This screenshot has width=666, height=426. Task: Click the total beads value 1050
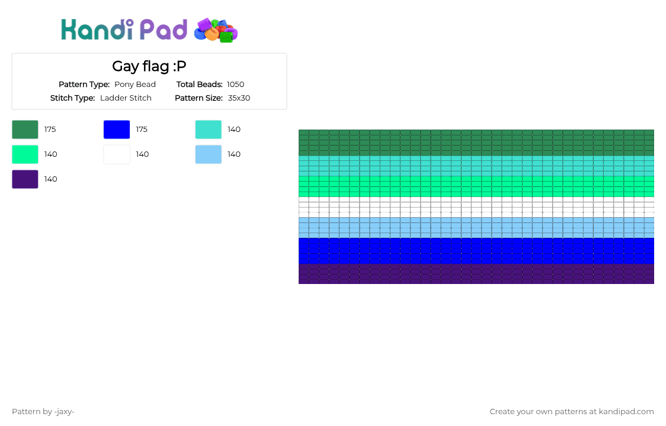(x=235, y=85)
